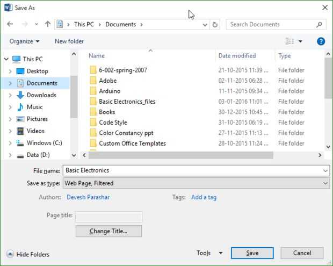
Task: Expand the Desktop tree node
Action: click(10, 71)
